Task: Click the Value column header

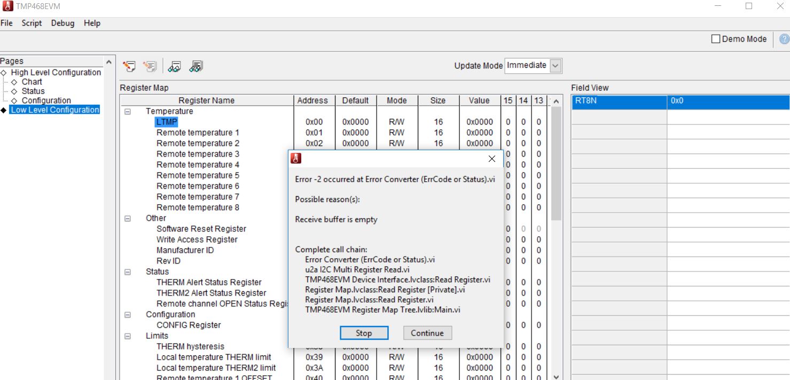Action: click(479, 100)
